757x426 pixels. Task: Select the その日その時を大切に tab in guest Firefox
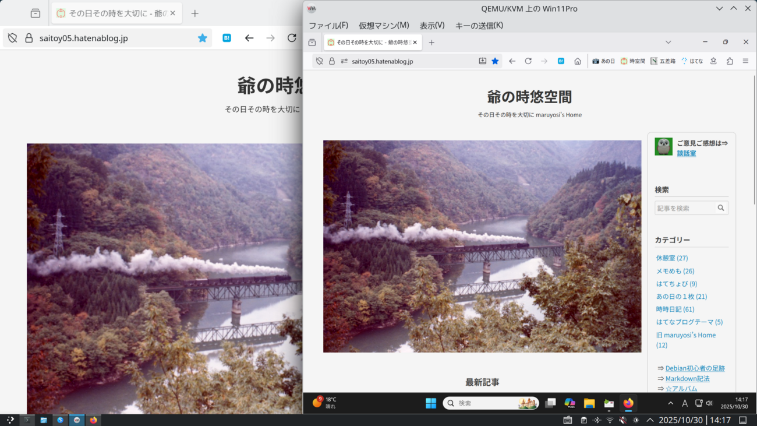pos(373,43)
